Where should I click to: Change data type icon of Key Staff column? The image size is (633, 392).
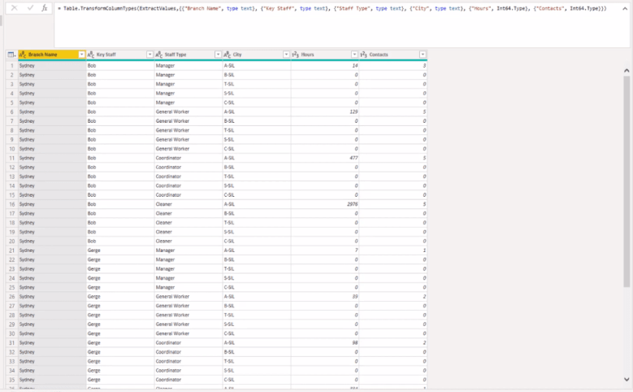[91, 54]
